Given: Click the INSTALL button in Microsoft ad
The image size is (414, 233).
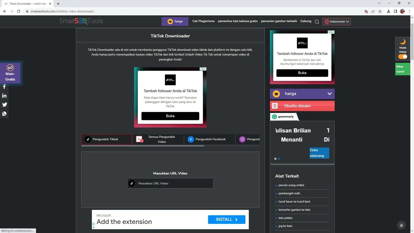Looking at the screenshot, I should 227,219.
